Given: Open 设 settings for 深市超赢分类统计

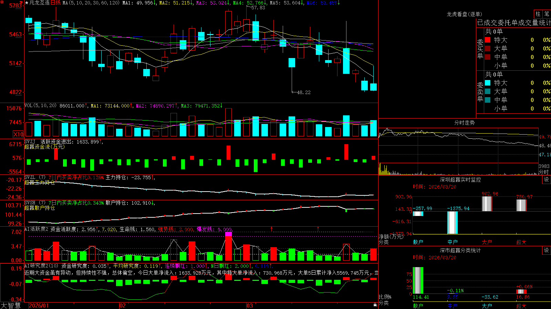Looking at the screenshot, I should pyautogui.click(x=547, y=250).
